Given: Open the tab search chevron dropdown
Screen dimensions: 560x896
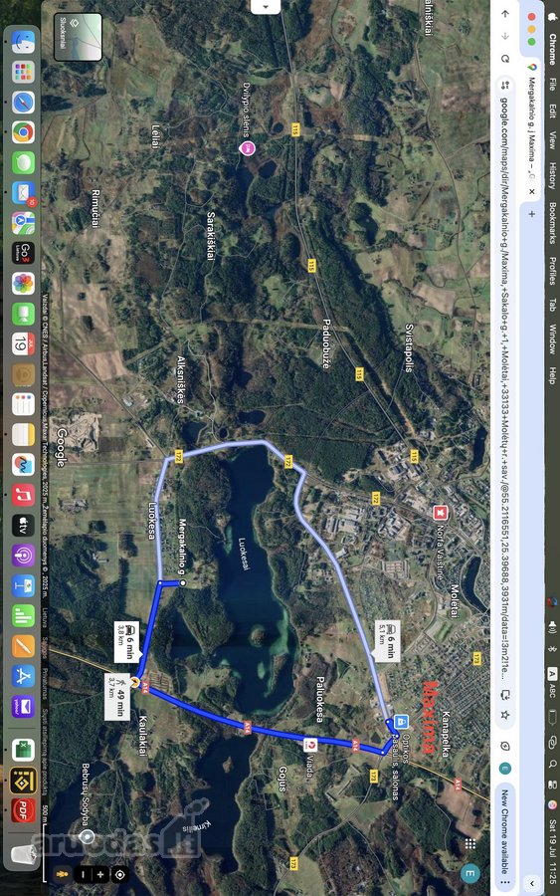Looking at the screenshot, I should [x=531, y=883].
